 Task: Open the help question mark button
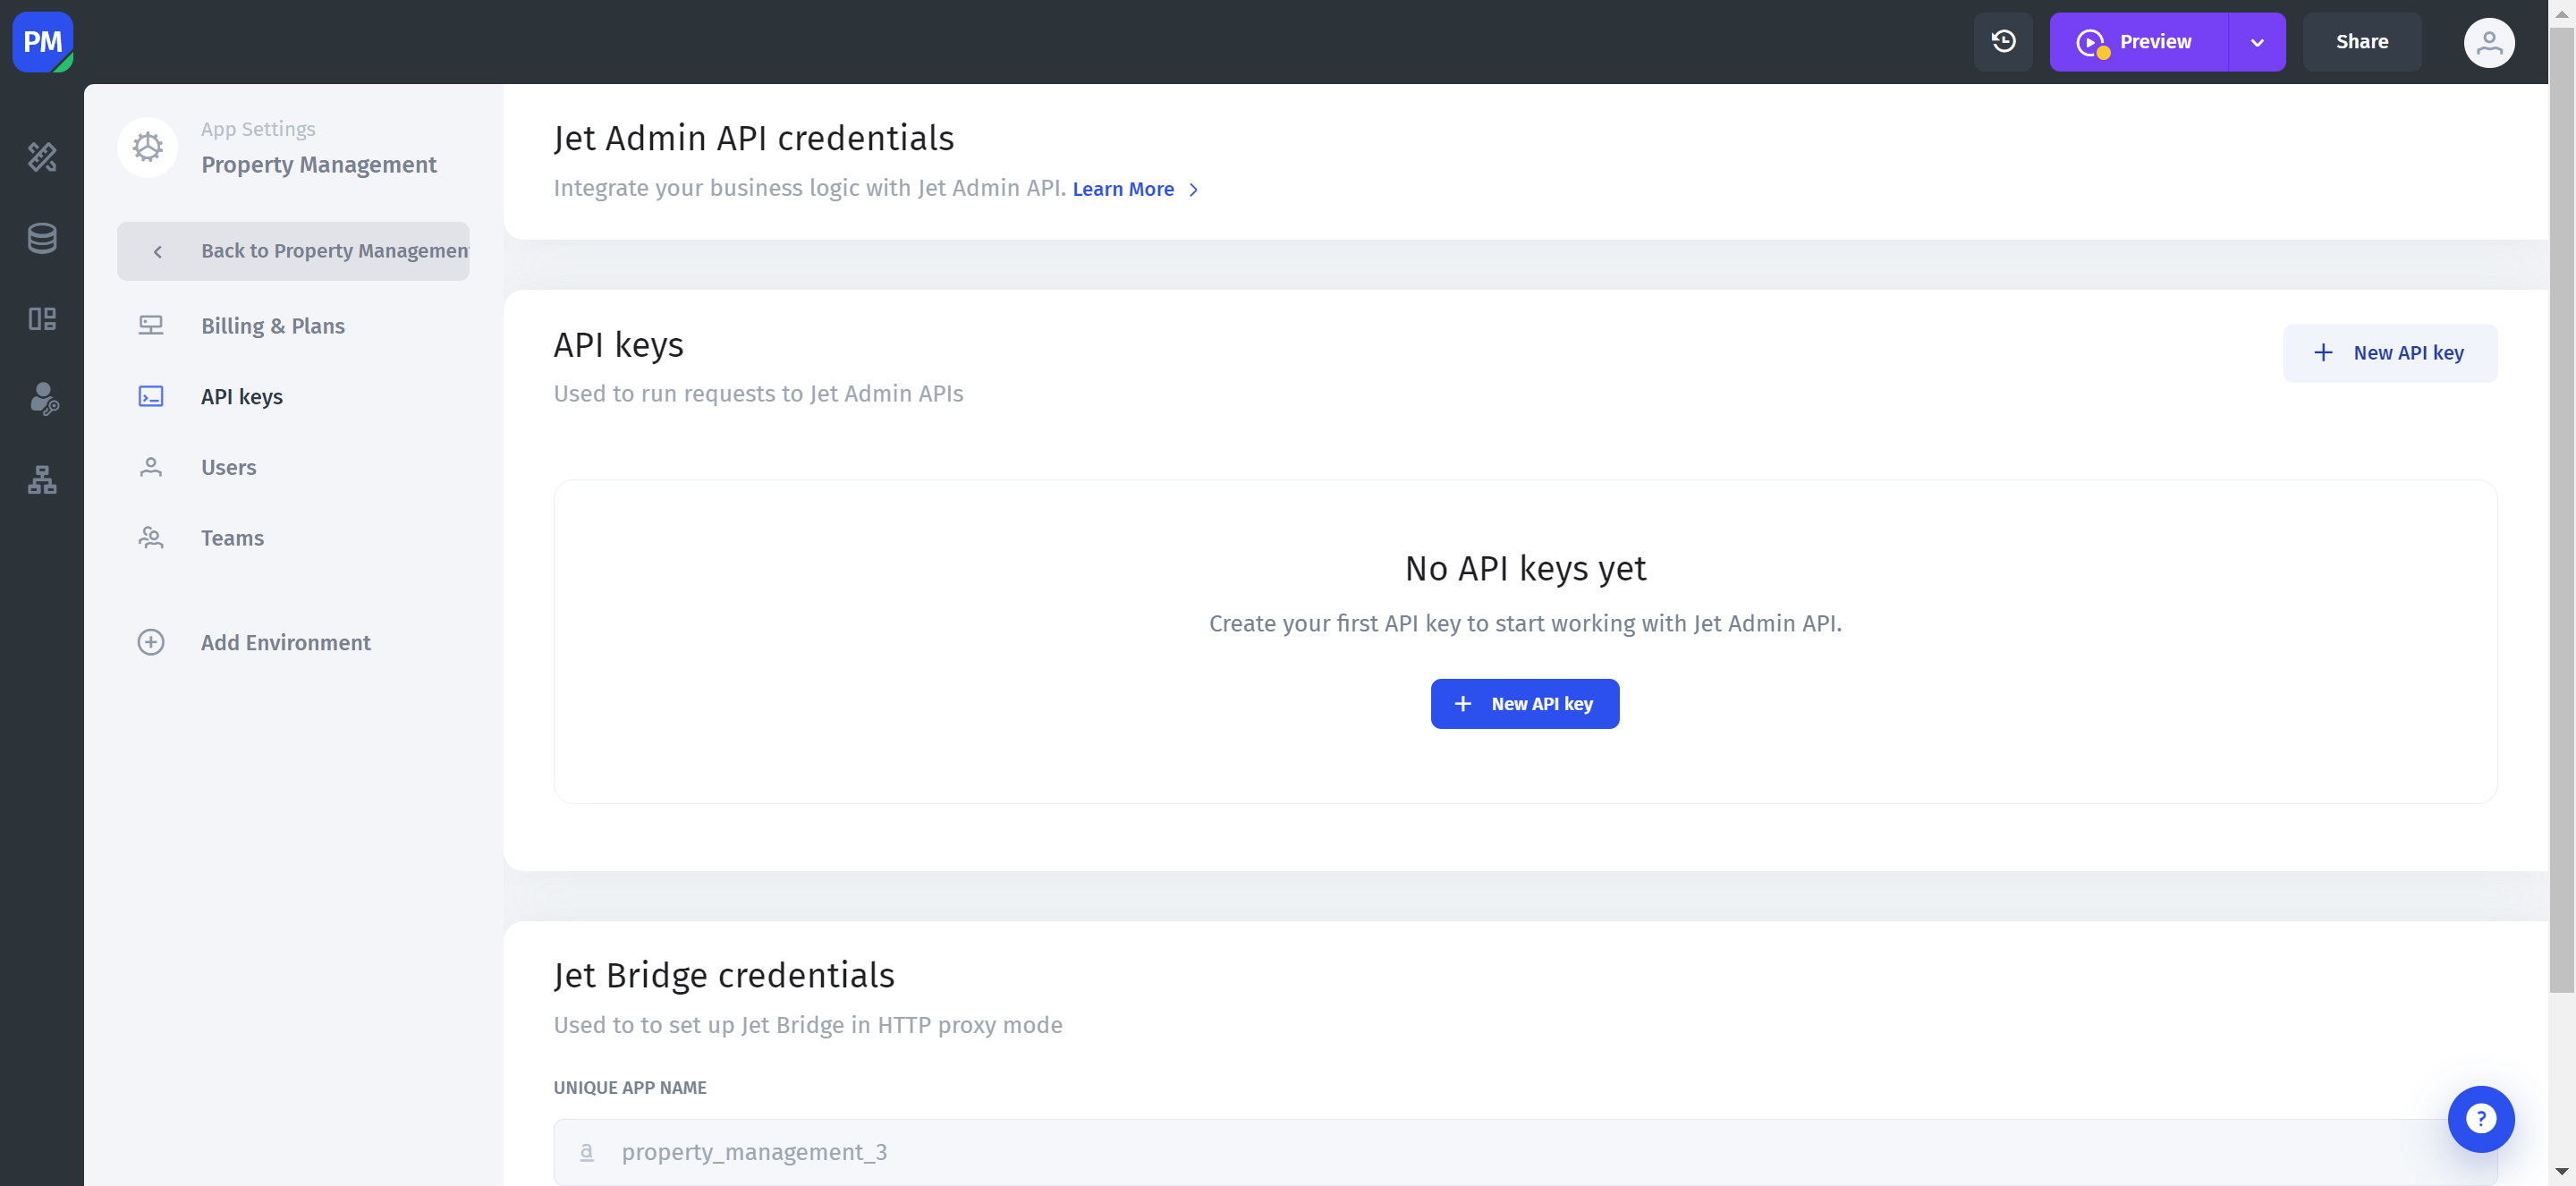(x=2481, y=1119)
